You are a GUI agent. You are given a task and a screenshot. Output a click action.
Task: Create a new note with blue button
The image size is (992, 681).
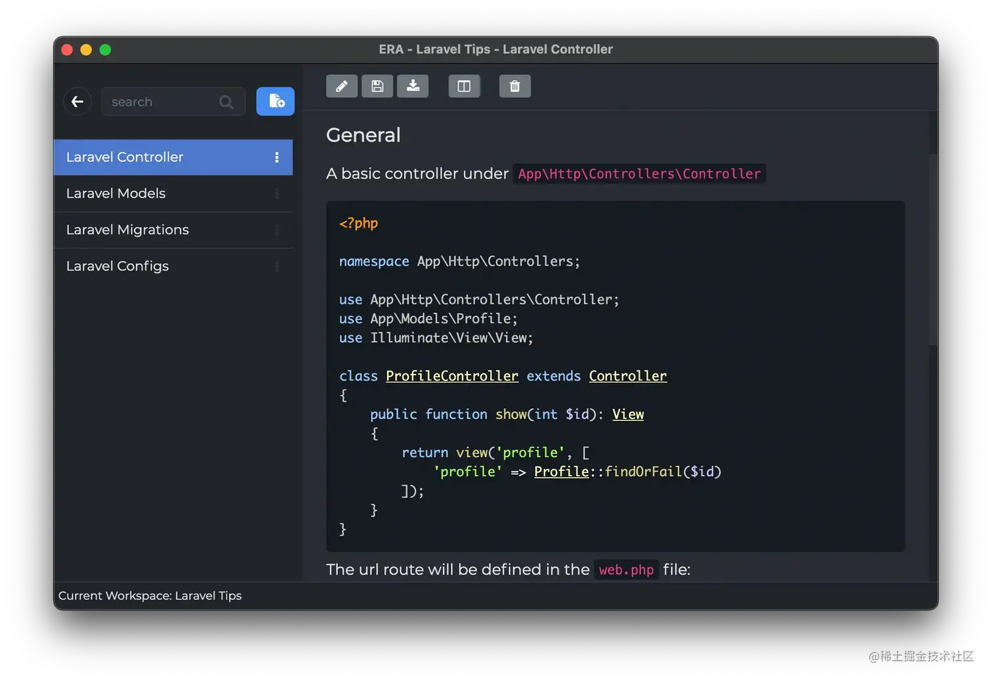click(x=276, y=101)
